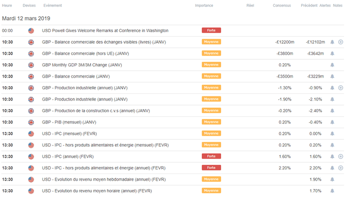Open the note plus icon for GBP Balance commerciale des échanges visibles

pyautogui.click(x=340, y=42)
